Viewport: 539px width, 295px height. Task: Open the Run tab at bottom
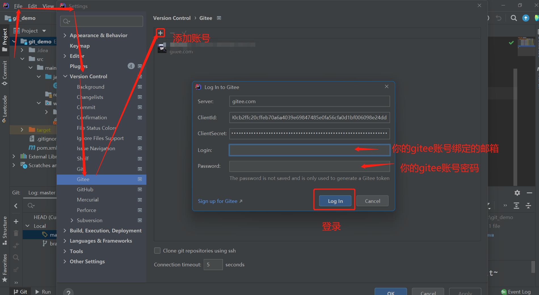(43, 292)
